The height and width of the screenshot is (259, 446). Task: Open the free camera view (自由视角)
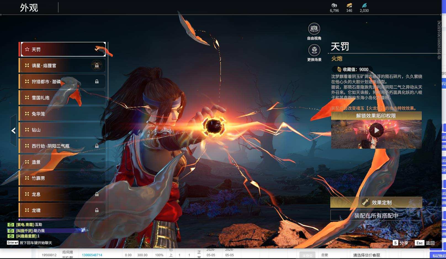tap(314, 28)
